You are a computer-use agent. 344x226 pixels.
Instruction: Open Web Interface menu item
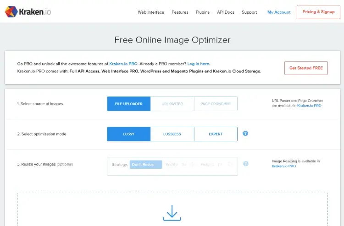click(x=151, y=12)
